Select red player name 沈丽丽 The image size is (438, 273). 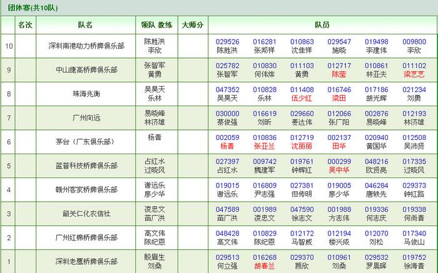[x=302, y=146]
